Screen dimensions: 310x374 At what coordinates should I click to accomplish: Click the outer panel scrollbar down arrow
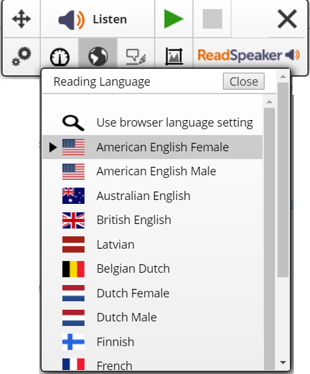pyautogui.click(x=283, y=362)
